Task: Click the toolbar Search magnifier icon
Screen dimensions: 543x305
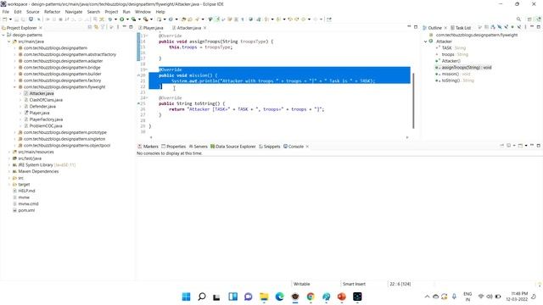Action: tap(518, 19)
